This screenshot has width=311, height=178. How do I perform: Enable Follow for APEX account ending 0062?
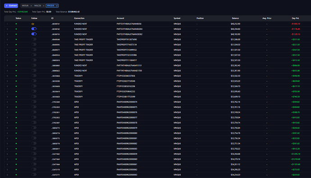34,169
